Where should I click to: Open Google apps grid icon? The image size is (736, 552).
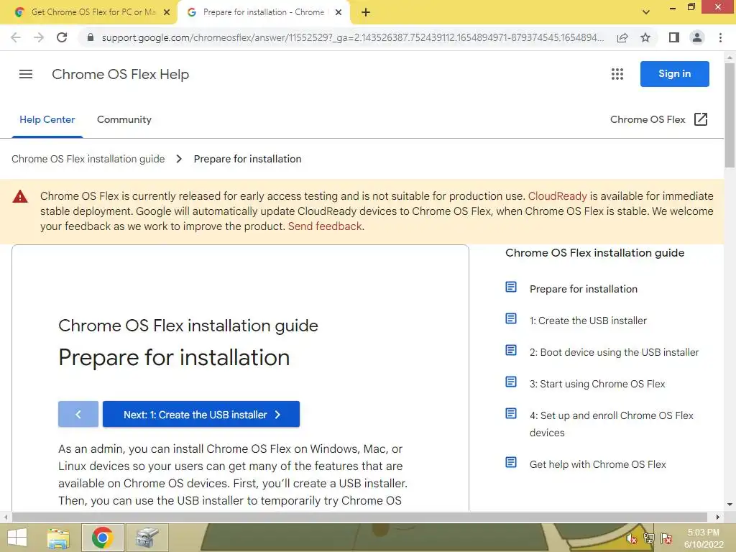(617, 74)
